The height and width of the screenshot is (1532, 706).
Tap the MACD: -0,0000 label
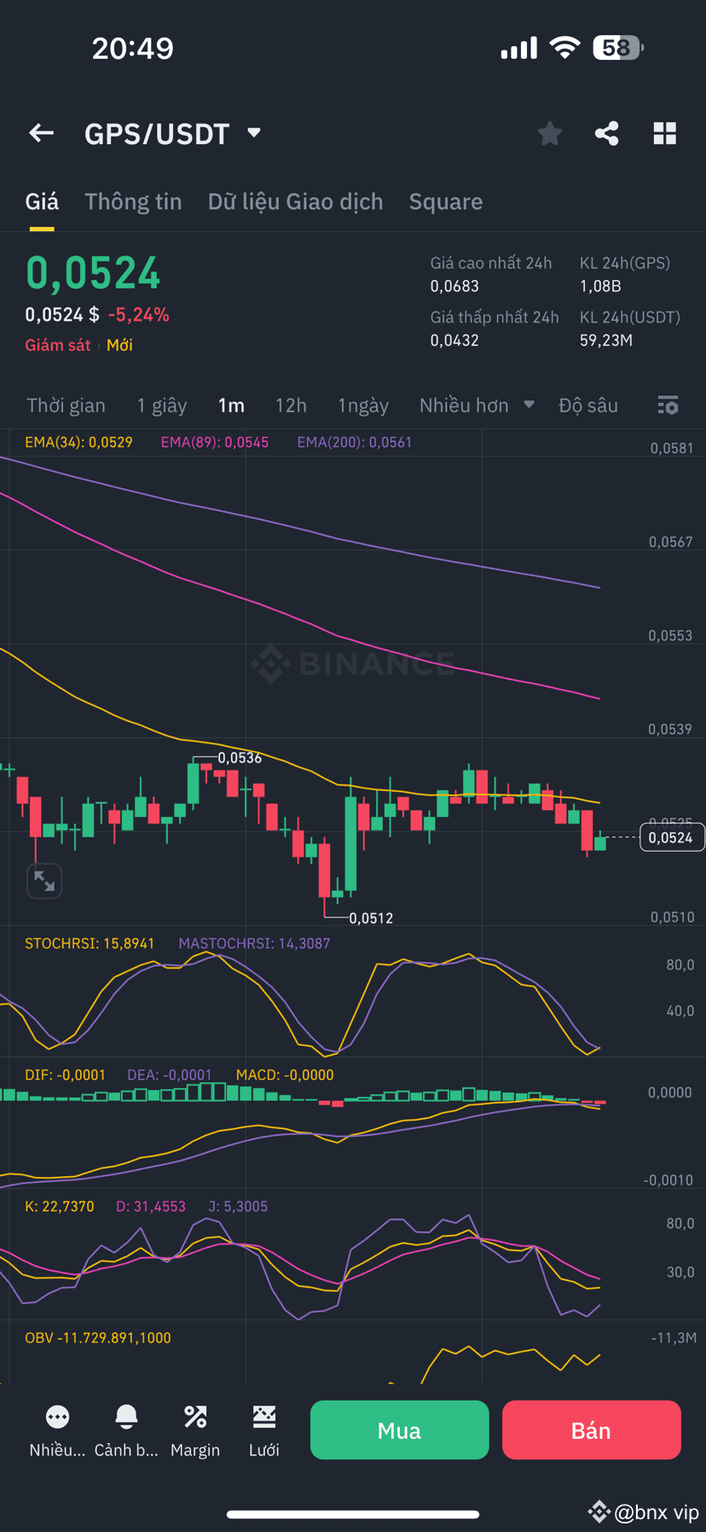click(x=285, y=1075)
